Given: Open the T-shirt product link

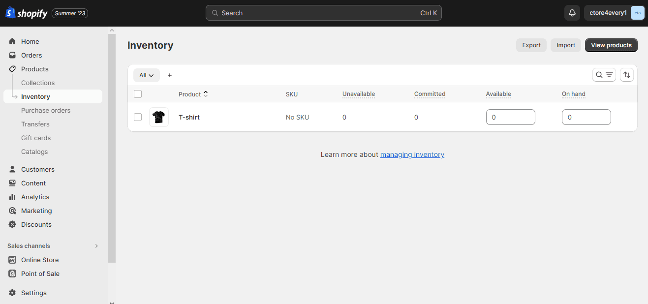Looking at the screenshot, I should tap(189, 117).
